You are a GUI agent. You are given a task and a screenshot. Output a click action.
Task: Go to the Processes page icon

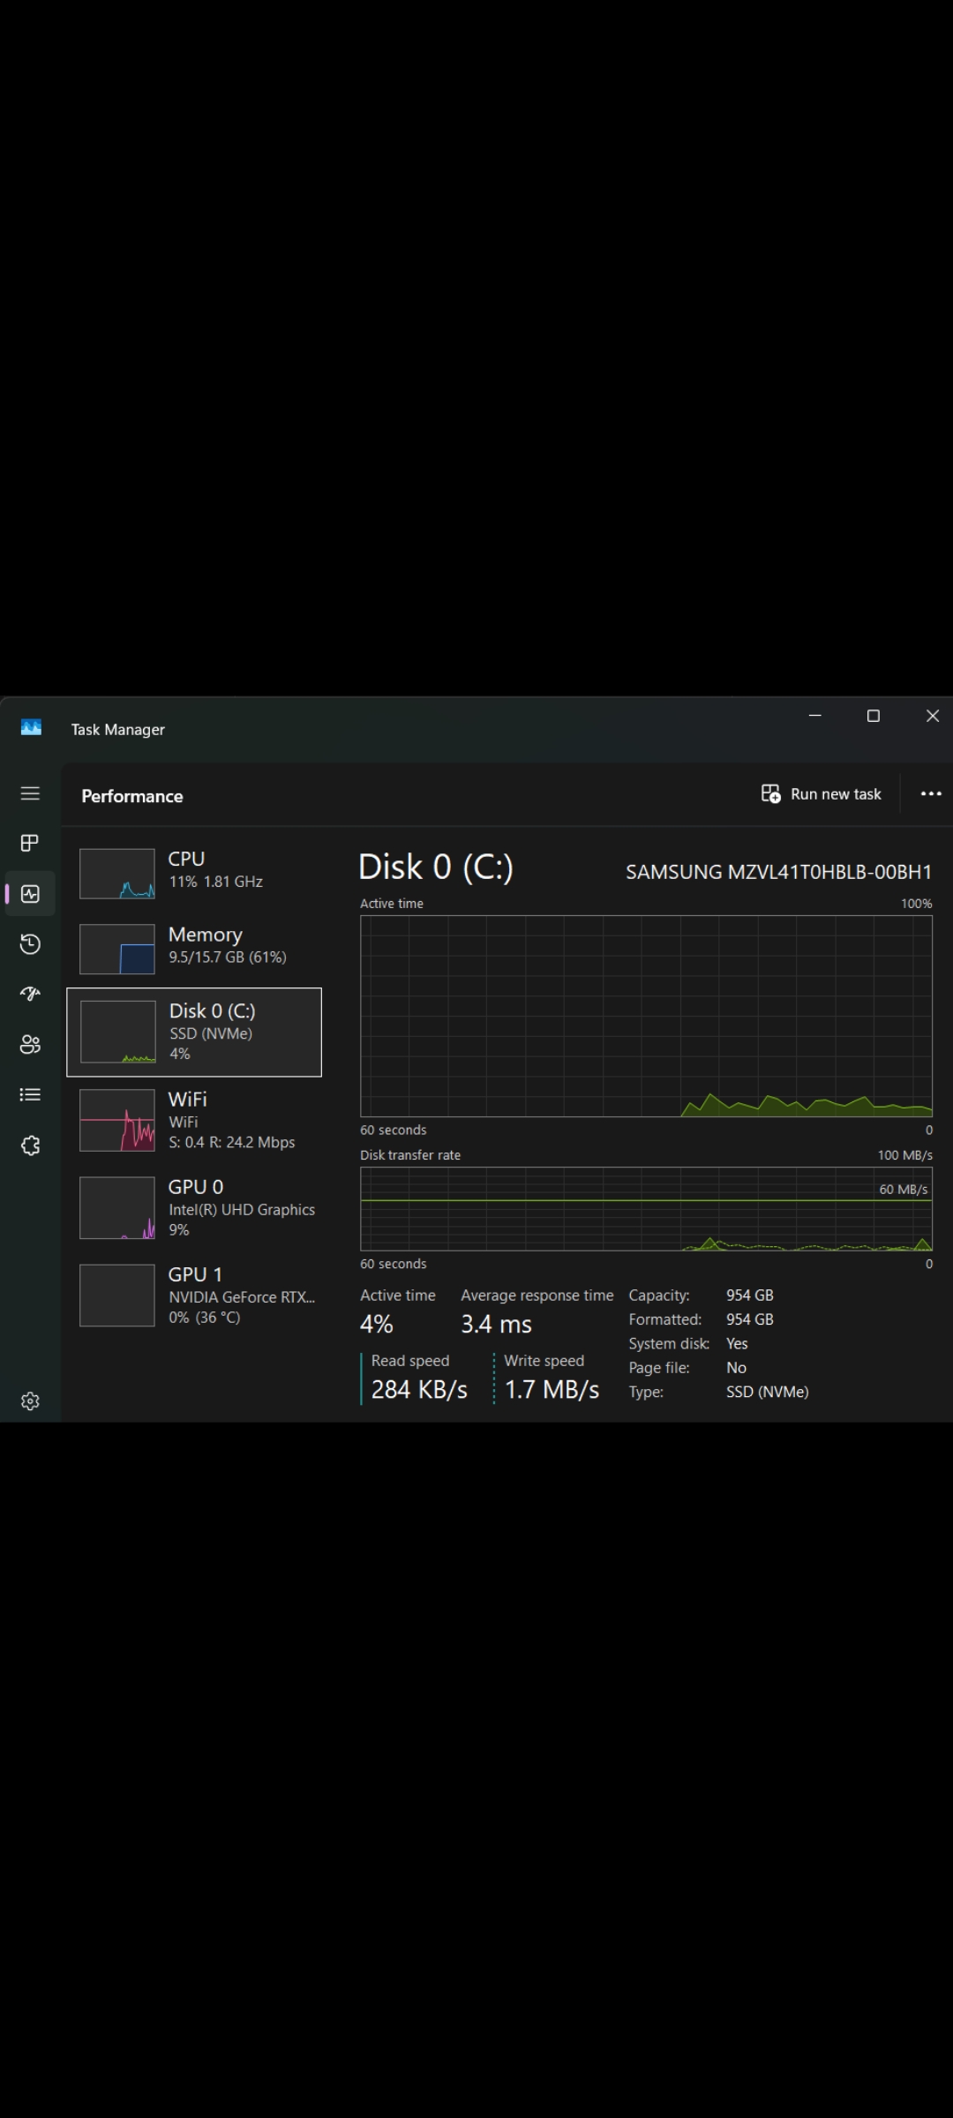[x=30, y=844]
